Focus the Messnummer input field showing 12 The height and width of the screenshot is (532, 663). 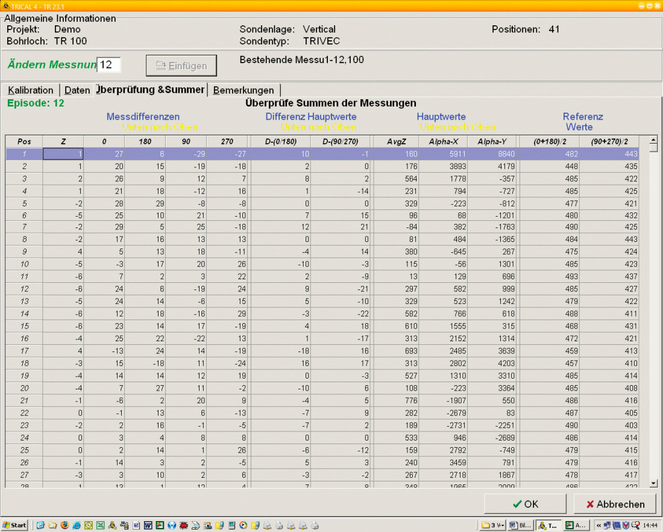coord(108,64)
